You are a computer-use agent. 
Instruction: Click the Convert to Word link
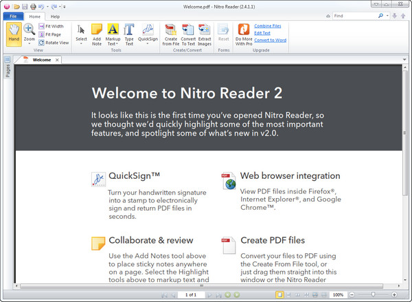tap(269, 39)
